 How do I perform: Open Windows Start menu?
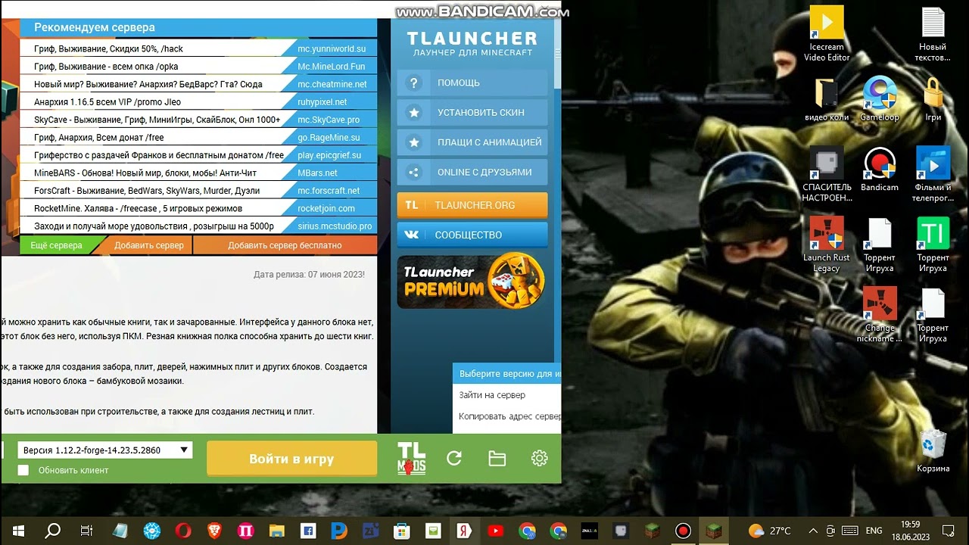coord(18,531)
